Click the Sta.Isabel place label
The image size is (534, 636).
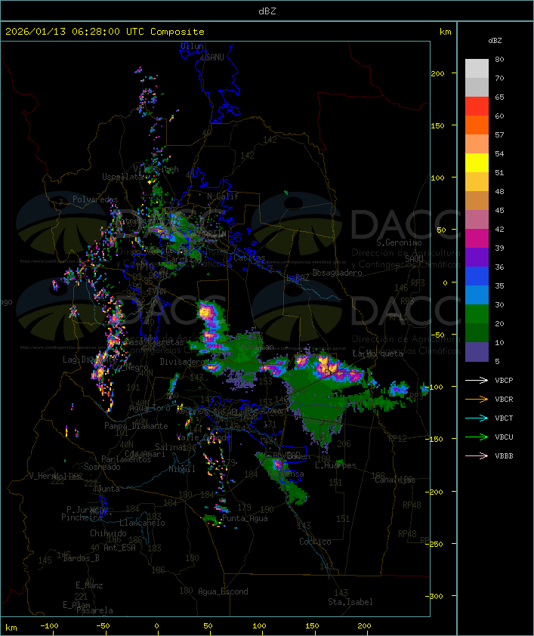(350, 602)
